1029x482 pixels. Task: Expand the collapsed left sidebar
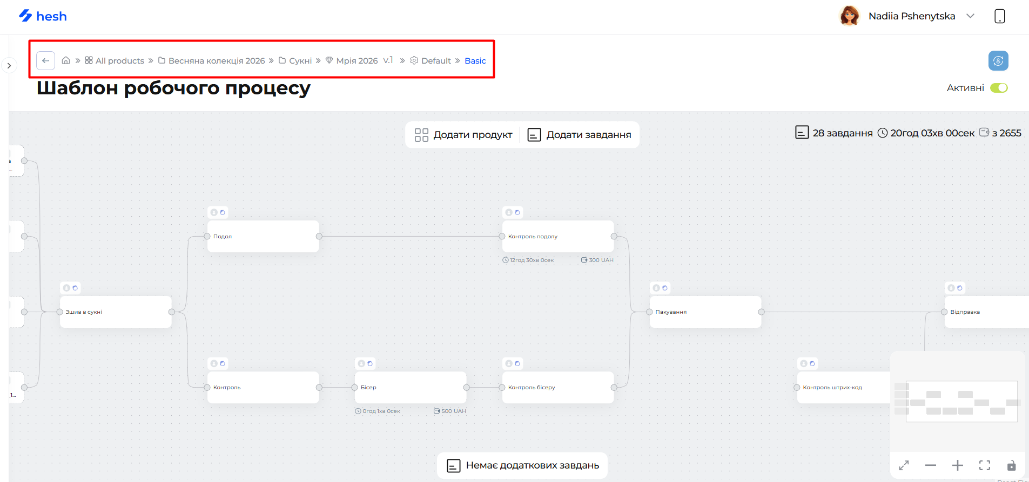9,66
